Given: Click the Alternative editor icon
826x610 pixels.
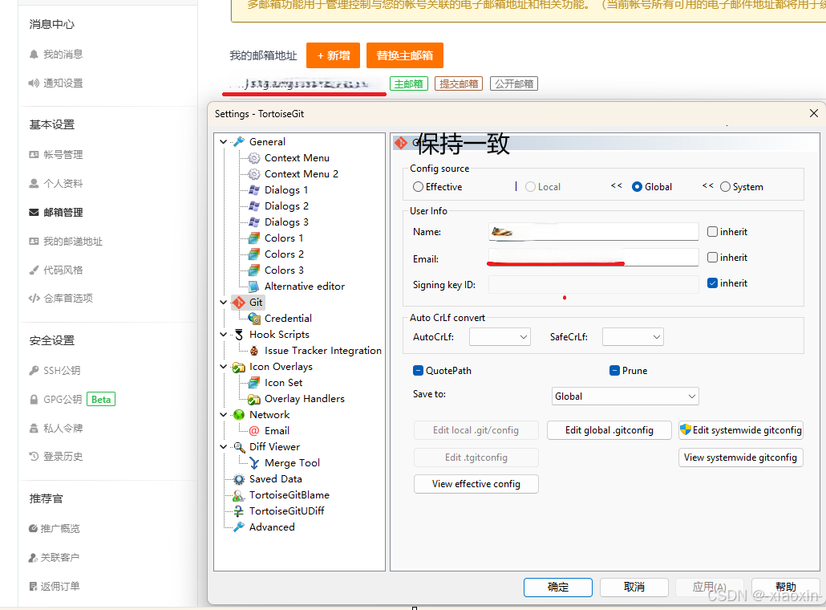Looking at the screenshot, I should click(254, 287).
